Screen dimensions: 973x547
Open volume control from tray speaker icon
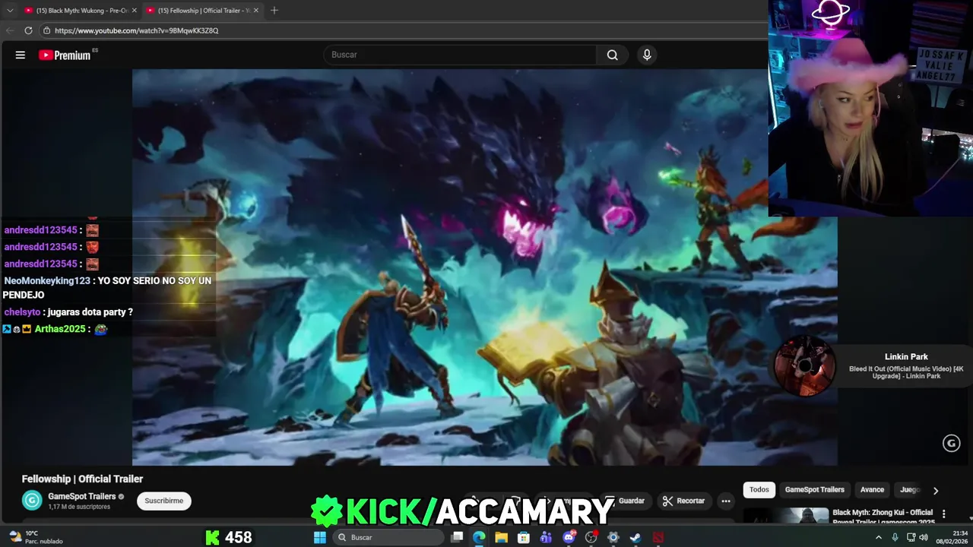pos(924,537)
